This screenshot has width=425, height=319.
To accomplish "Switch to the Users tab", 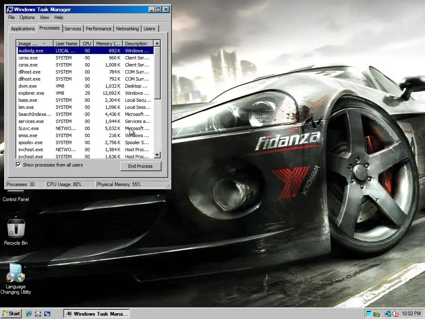I will coord(149,29).
